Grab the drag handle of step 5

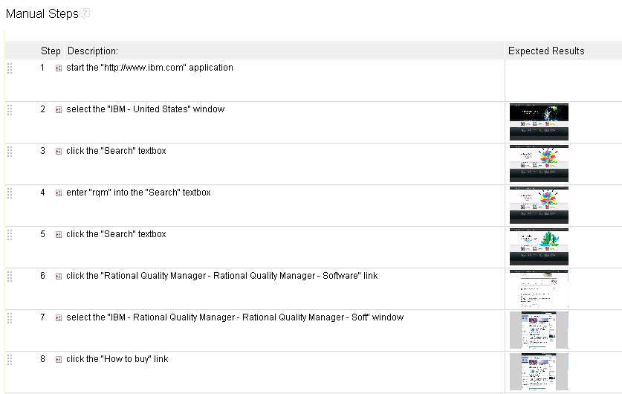click(10, 235)
